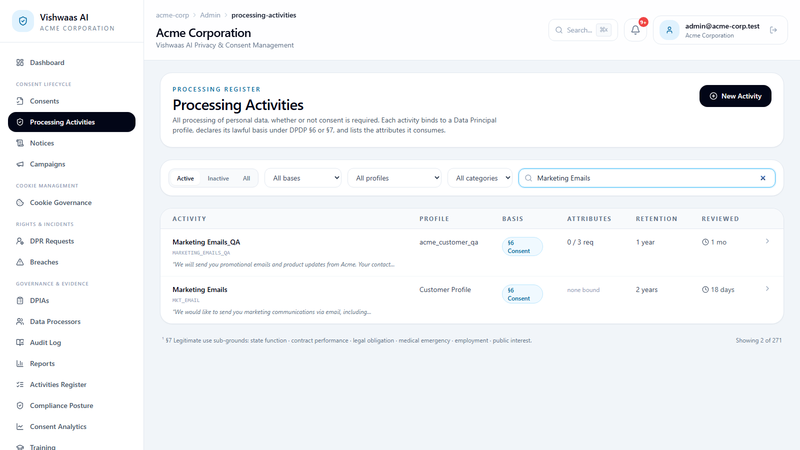Open the notifications bell
The image size is (800, 450).
635,30
